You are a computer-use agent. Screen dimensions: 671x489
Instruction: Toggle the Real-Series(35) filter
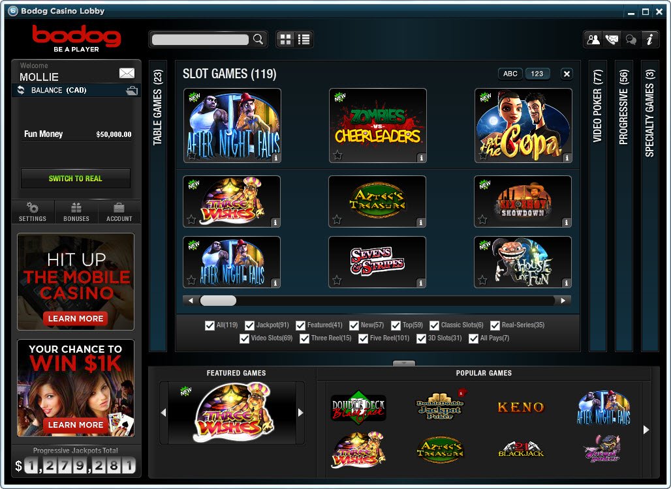[x=495, y=325]
